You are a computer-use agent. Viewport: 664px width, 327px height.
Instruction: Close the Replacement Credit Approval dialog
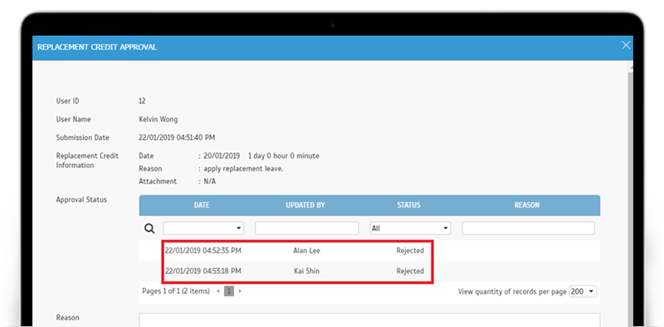[x=626, y=46]
